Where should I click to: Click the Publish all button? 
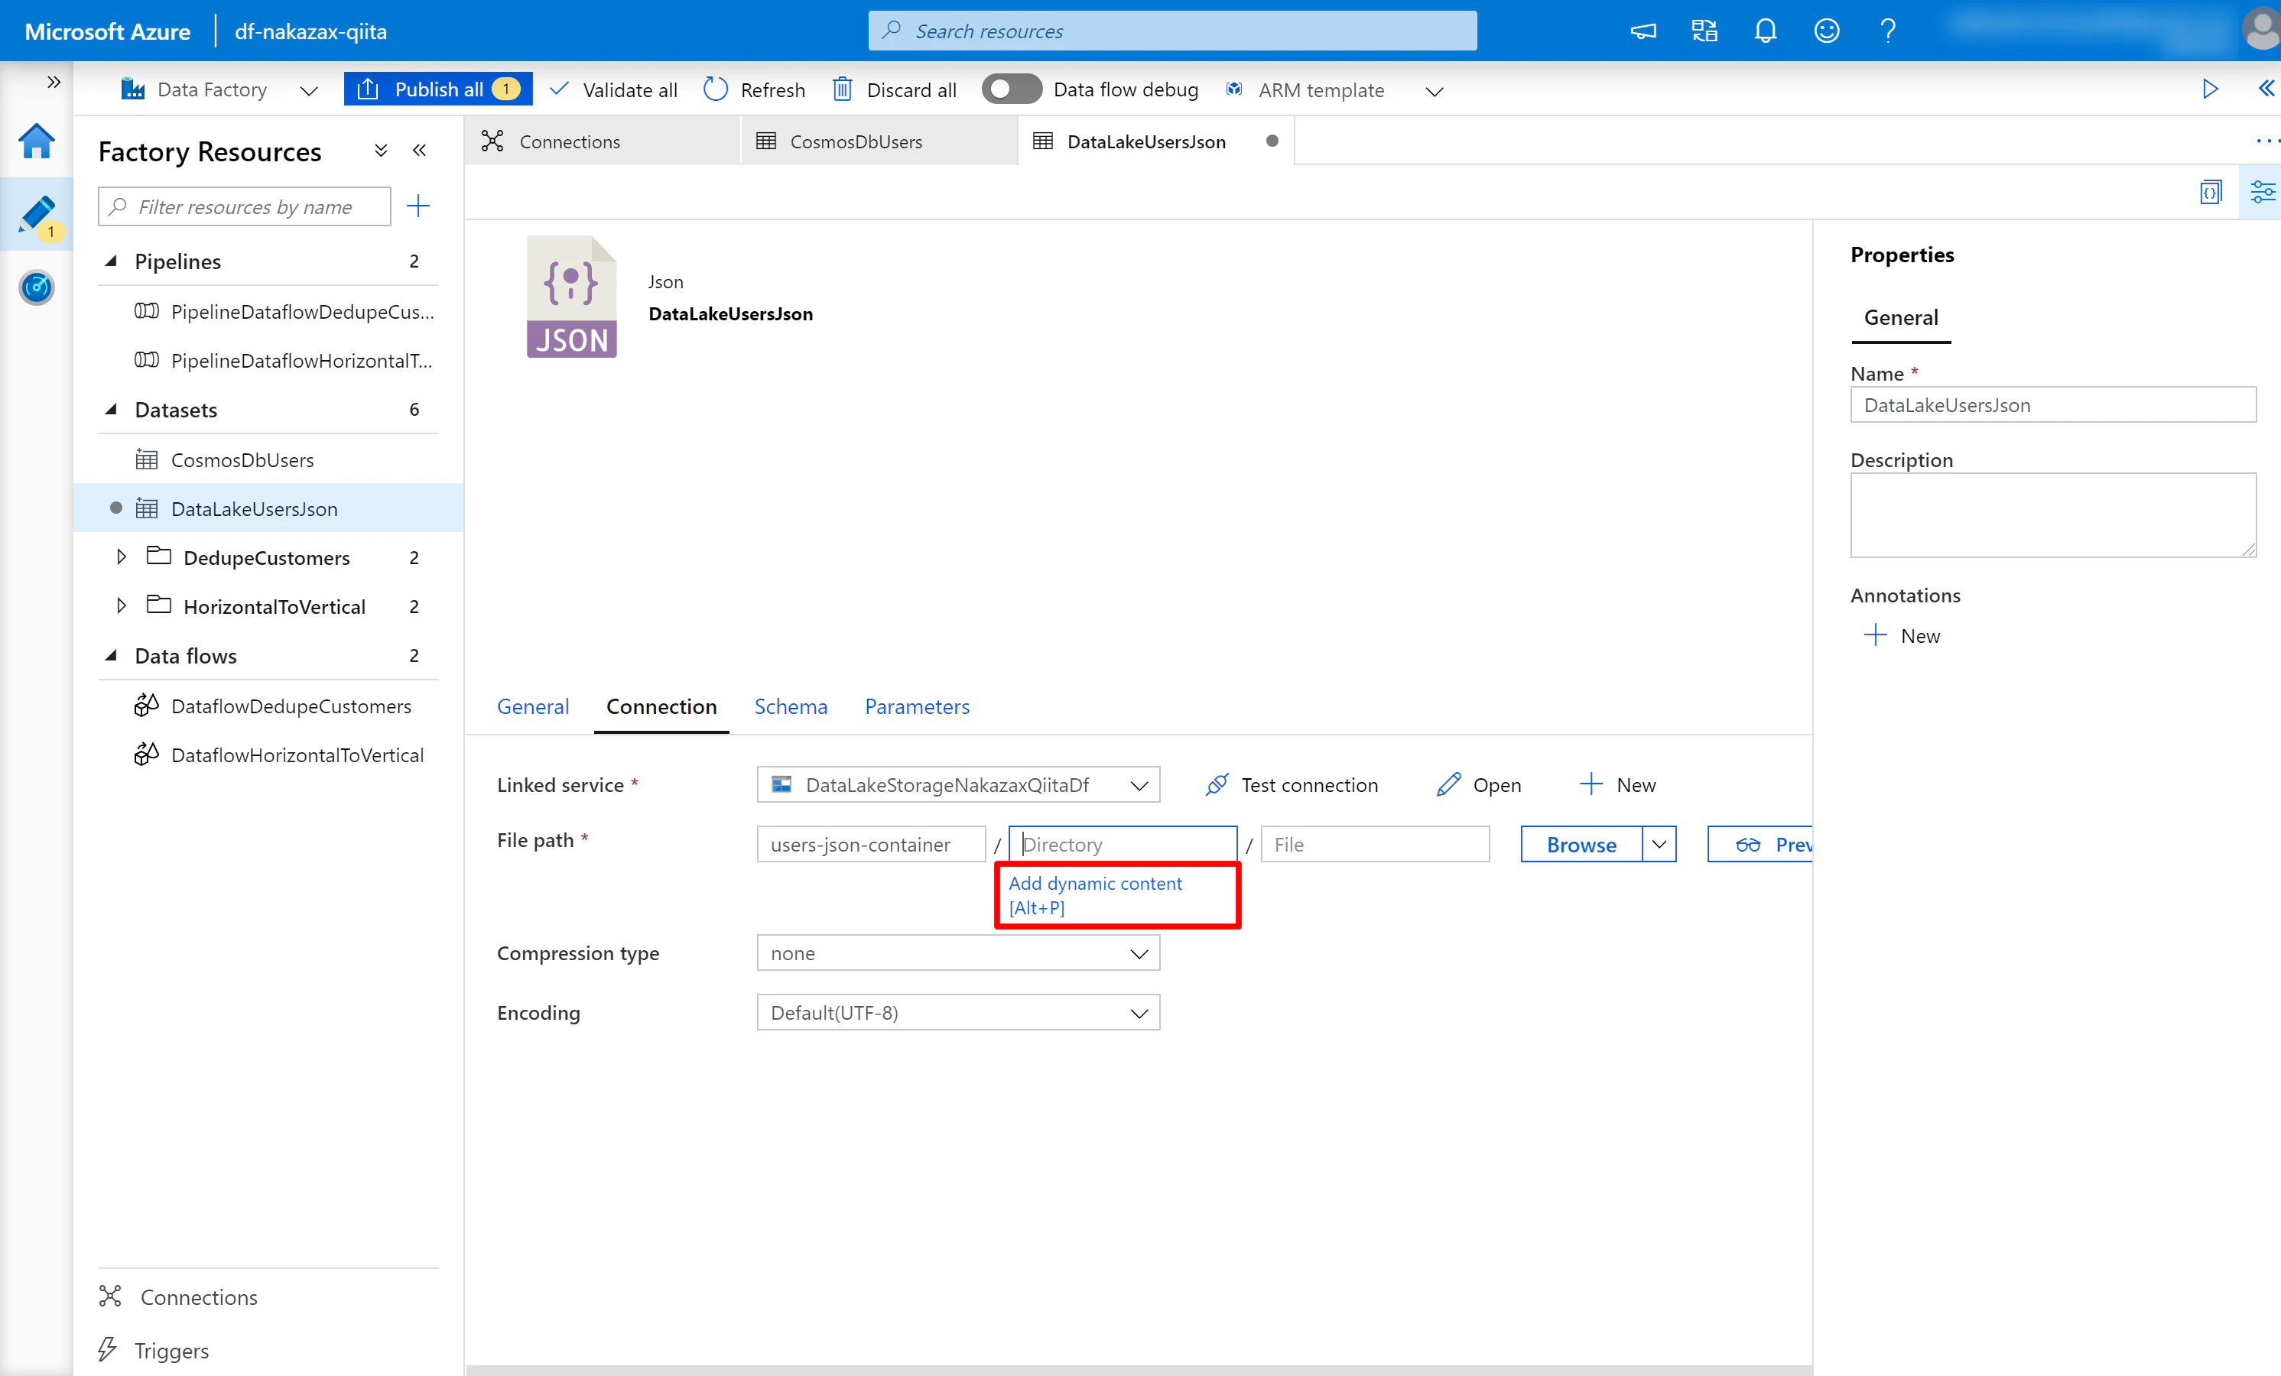click(x=438, y=89)
